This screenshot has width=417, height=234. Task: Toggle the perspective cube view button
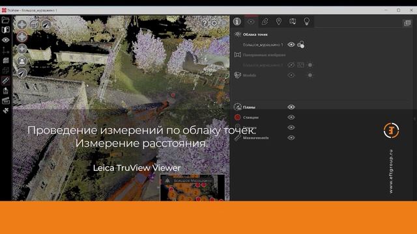34,25
